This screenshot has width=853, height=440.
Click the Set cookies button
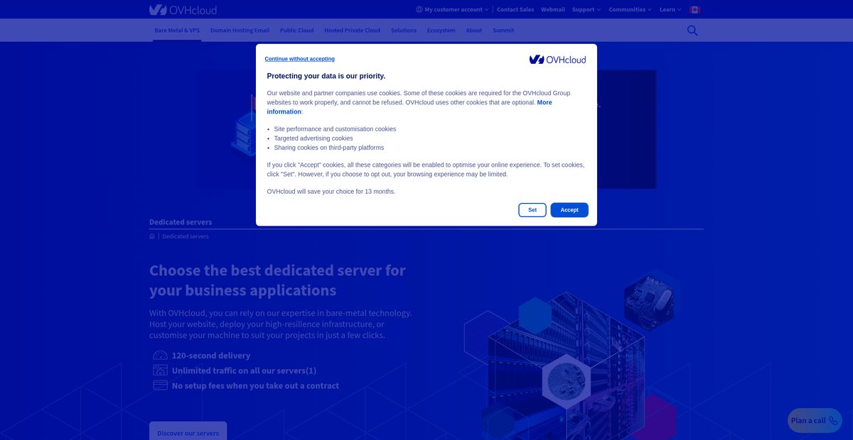click(x=532, y=210)
